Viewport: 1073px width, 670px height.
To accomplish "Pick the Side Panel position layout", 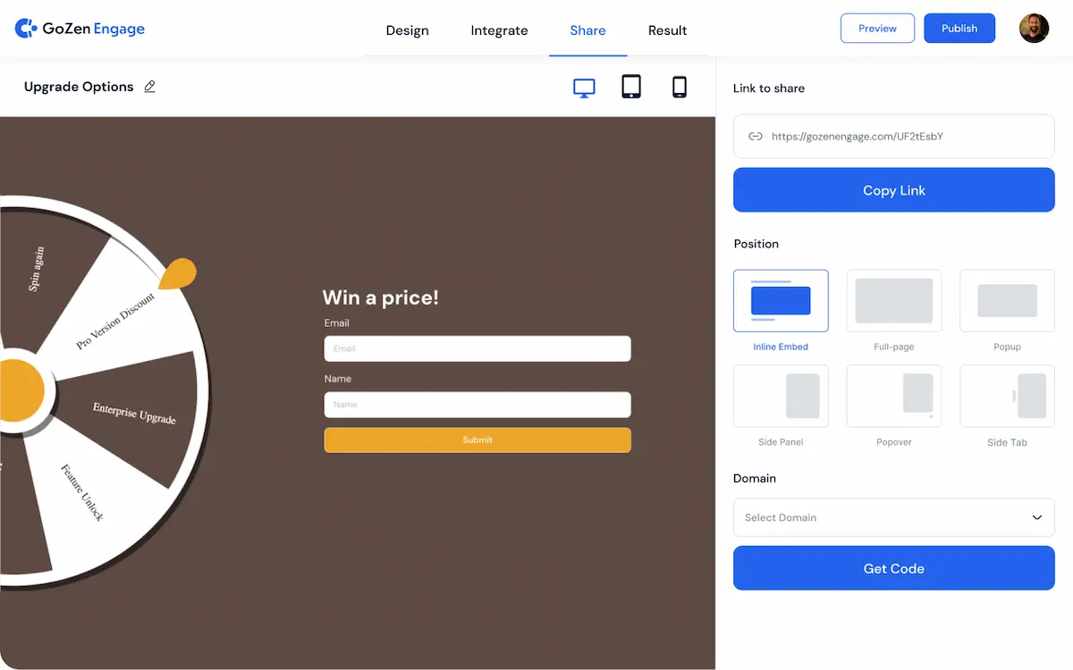I will [781, 396].
